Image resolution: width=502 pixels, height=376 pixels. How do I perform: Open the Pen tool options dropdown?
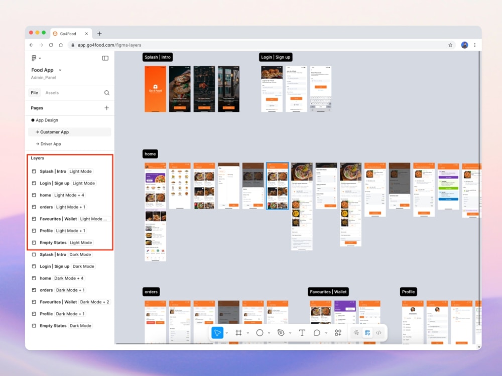[x=290, y=333]
